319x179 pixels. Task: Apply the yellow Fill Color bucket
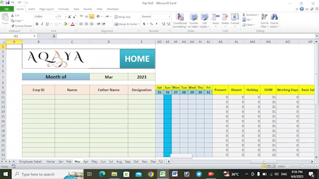point(65,24)
